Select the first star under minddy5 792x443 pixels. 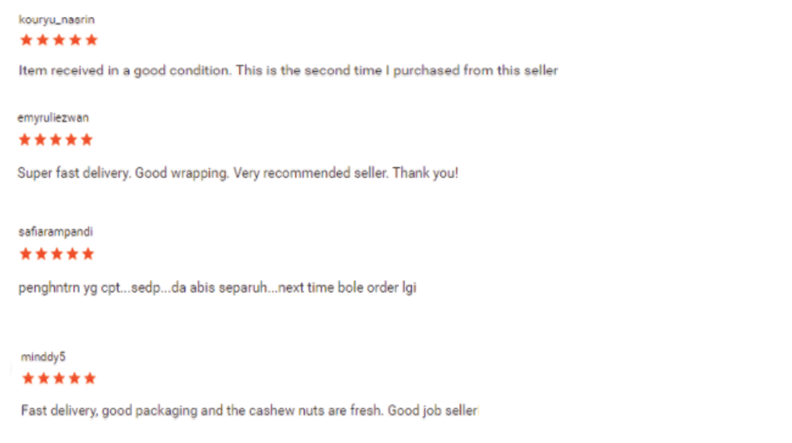tap(28, 378)
